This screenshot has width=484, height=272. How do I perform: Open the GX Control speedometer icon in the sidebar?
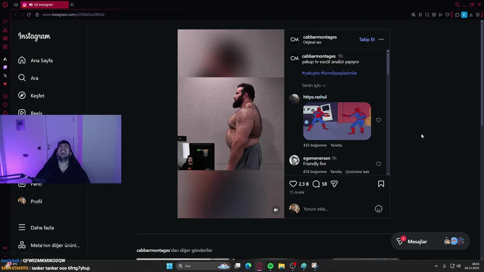5,22
